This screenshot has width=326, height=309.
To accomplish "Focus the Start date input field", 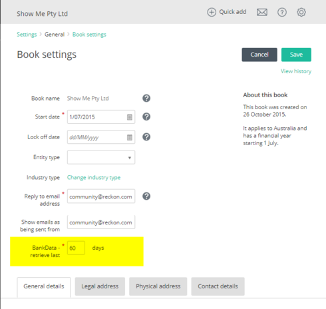I will [x=101, y=117].
